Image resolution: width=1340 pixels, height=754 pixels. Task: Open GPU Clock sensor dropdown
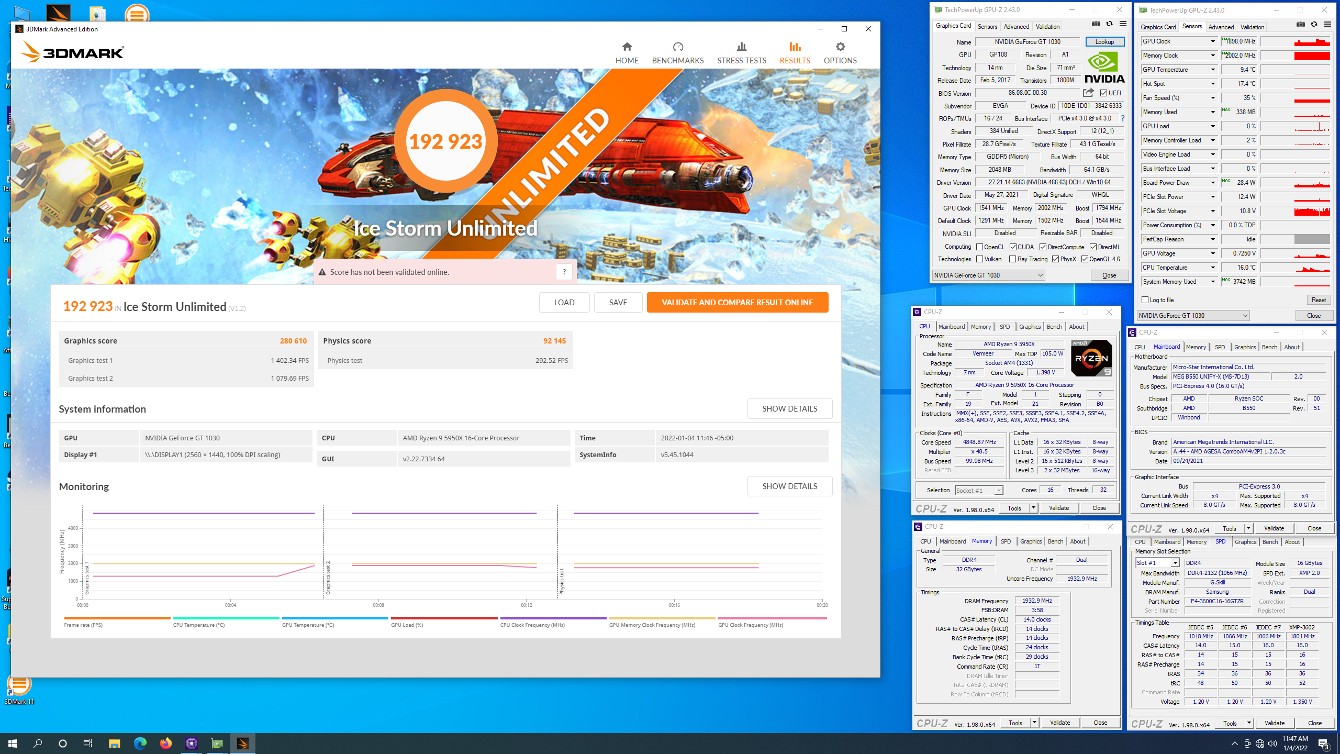pyautogui.click(x=1212, y=41)
